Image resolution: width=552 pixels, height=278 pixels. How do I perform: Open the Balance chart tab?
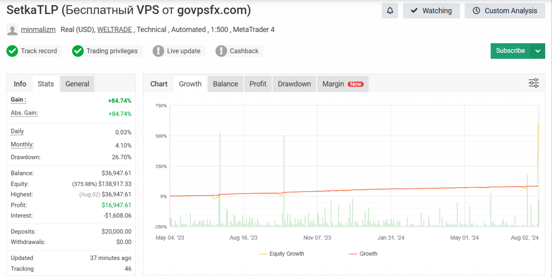coord(226,84)
